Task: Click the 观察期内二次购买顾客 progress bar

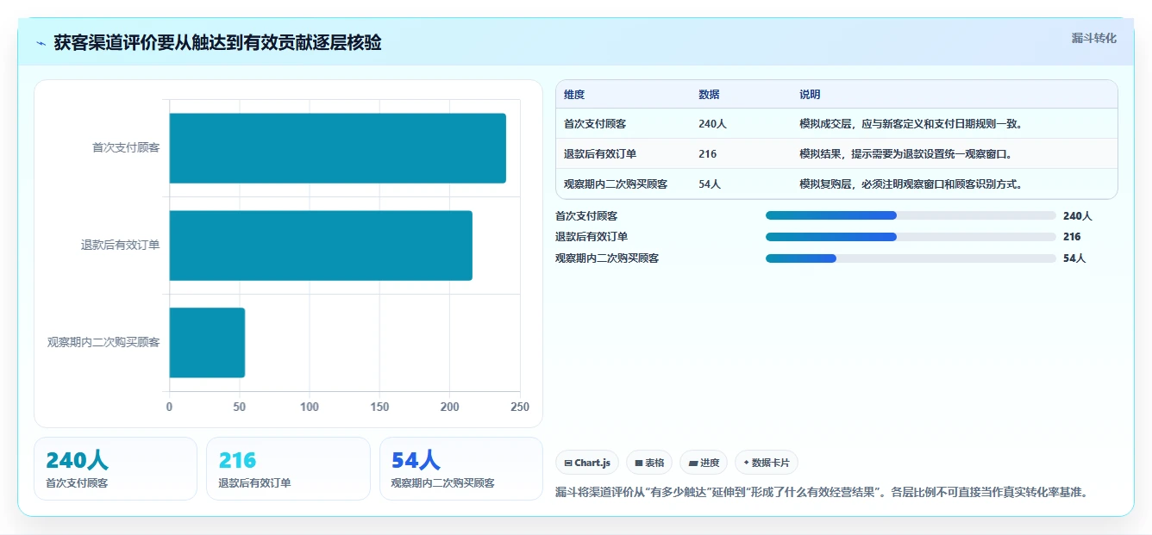Action: point(911,258)
